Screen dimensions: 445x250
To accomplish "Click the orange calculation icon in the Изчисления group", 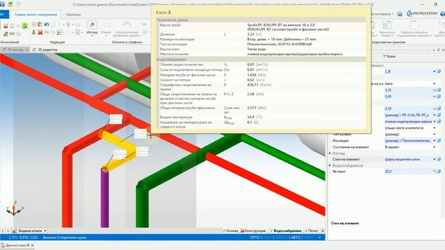I will pos(6,26).
